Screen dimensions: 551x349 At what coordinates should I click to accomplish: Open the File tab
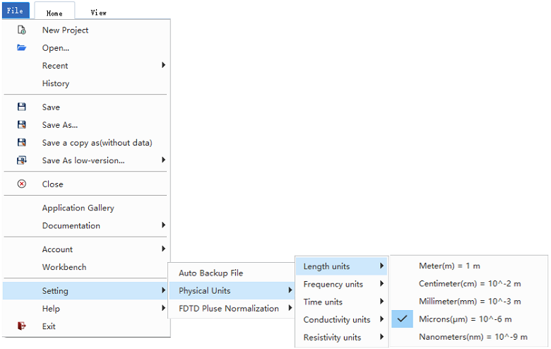[x=15, y=10]
